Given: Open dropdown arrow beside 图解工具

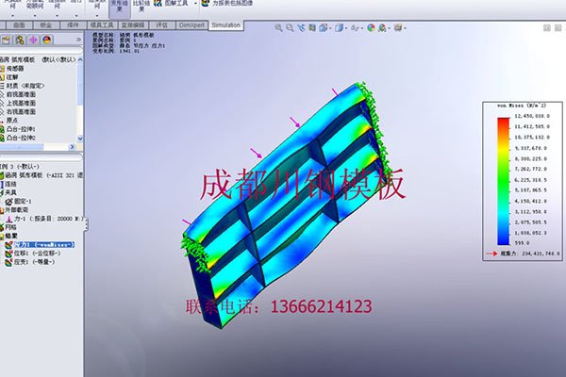Looking at the screenshot, I should click(195, 4).
